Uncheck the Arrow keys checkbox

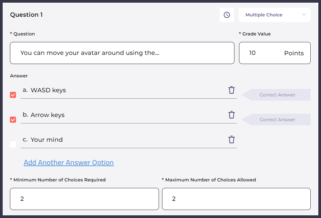pyautogui.click(x=13, y=120)
